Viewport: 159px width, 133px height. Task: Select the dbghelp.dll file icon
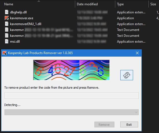pos(7,12)
